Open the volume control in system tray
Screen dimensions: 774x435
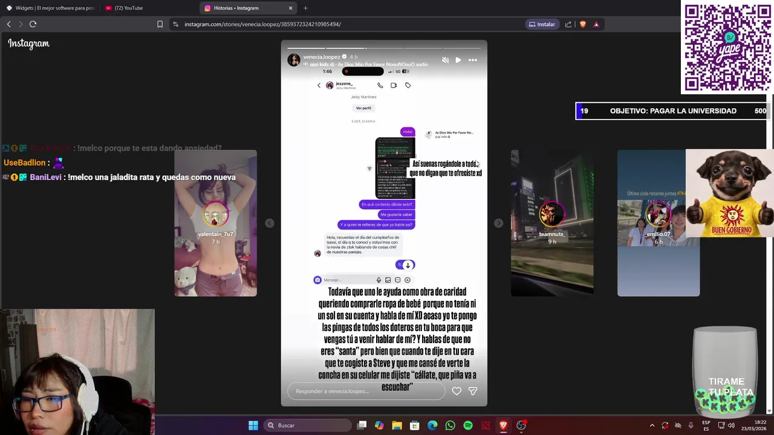pyautogui.click(x=732, y=425)
